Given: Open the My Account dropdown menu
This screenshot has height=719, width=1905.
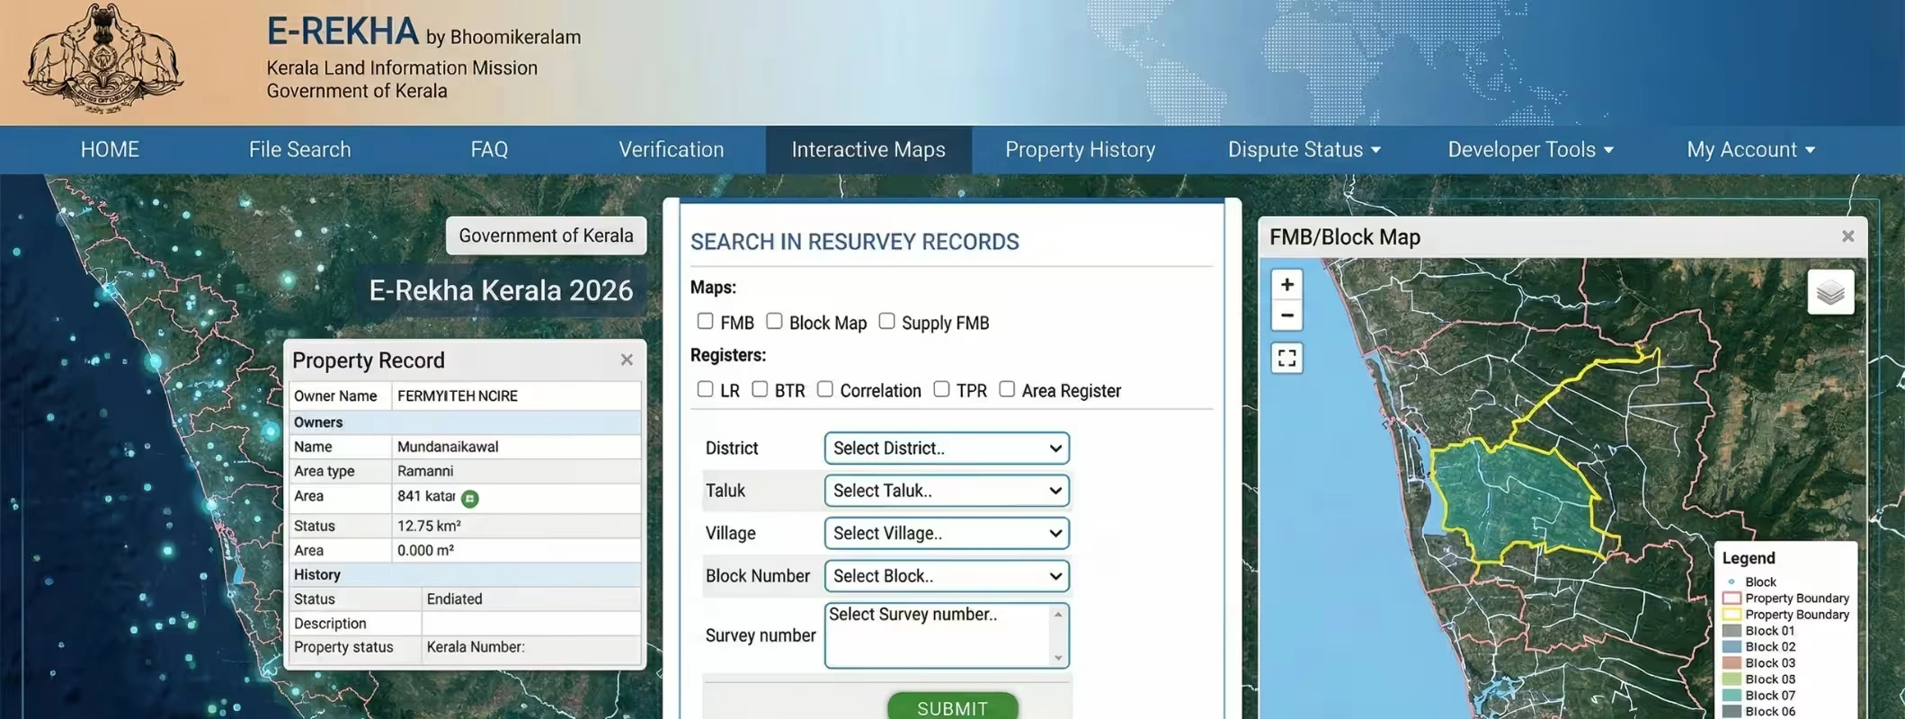Looking at the screenshot, I should pos(1750,149).
